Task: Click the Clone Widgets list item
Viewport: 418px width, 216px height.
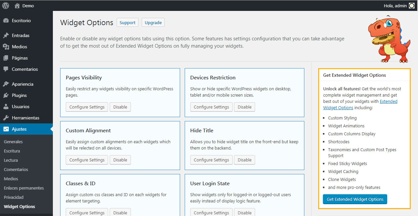Action: 342,179
